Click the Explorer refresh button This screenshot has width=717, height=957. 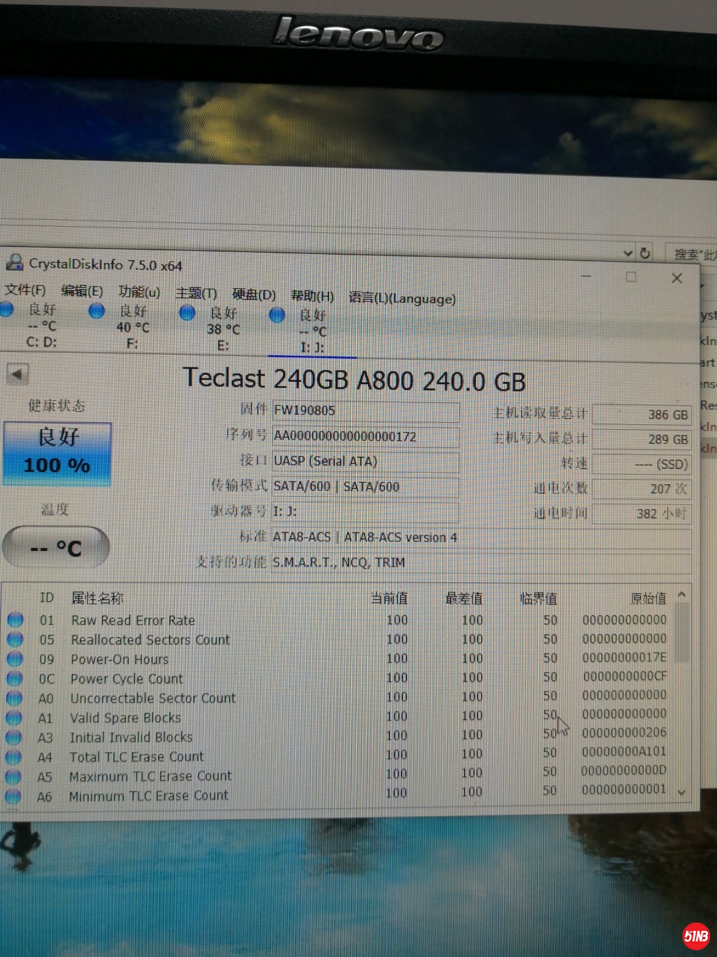(645, 253)
